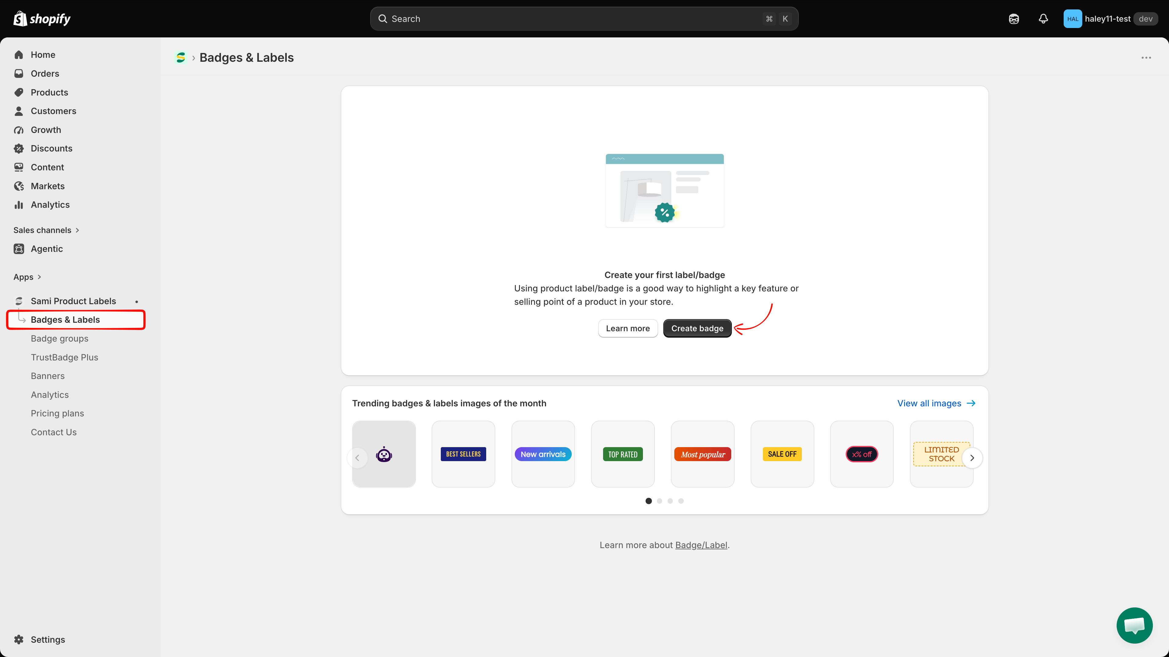Click the Create badge button
The width and height of the screenshot is (1169, 657).
[x=697, y=328]
